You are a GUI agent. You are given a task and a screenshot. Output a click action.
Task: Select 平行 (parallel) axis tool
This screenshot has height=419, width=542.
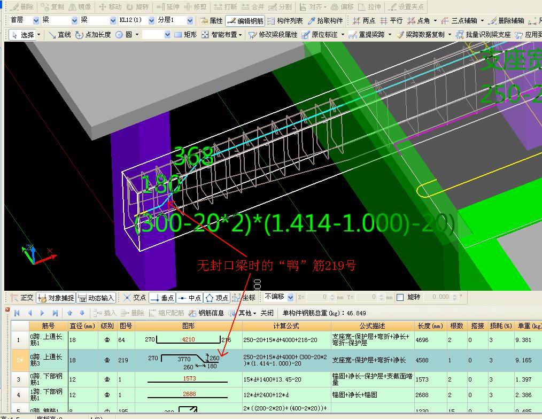click(x=391, y=21)
